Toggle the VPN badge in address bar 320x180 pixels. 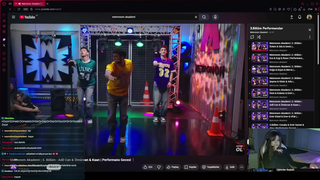coord(25,9)
